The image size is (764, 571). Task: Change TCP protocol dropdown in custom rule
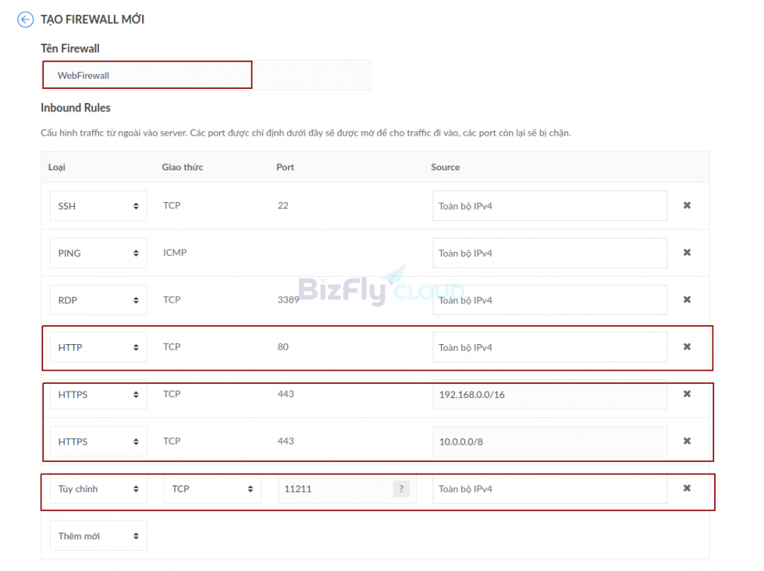click(x=213, y=489)
